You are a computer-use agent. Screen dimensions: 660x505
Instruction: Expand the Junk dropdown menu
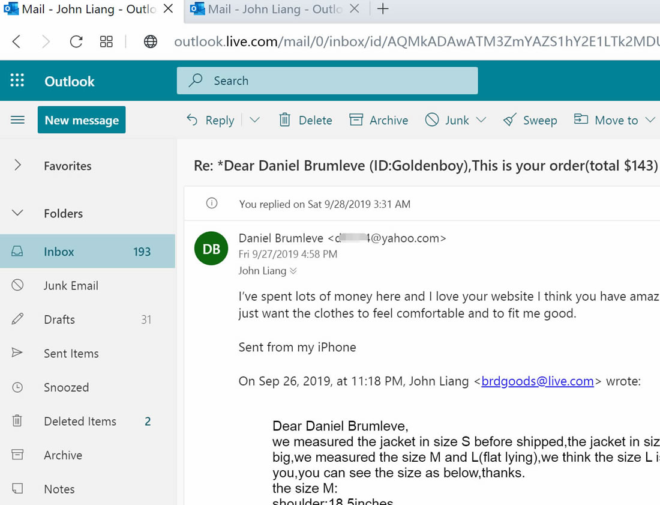pyautogui.click(x=481, y=120)
